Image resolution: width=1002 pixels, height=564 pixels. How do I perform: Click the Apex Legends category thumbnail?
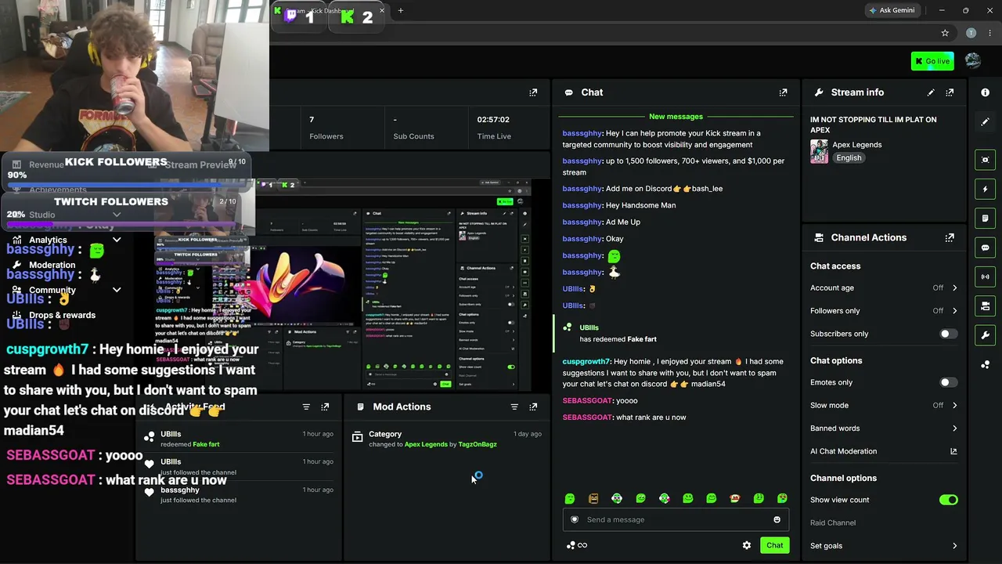tap(819, 152)
